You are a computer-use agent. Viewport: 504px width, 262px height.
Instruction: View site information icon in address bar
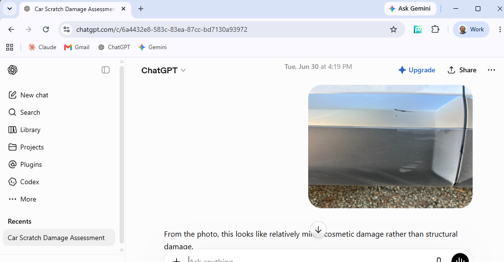[x=67, y=29]
